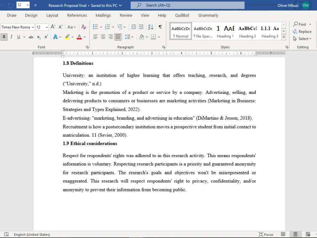Open spelling and grammar check status icon
317x238 pixels.
(x=6, y=235)
